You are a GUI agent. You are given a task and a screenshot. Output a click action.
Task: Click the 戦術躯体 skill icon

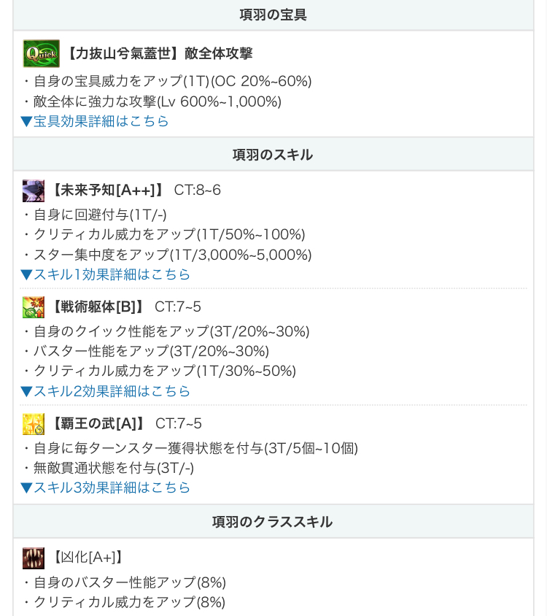click(x=34, y=307)
